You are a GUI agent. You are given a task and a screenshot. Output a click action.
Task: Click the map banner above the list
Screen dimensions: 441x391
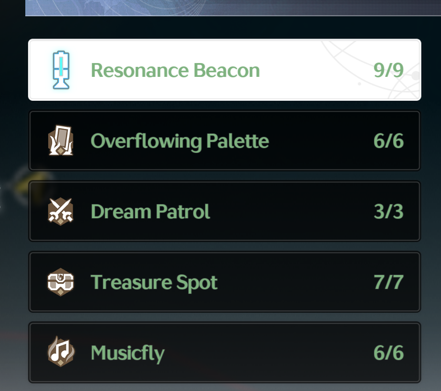pyautogui.click(x=233, y=8)
